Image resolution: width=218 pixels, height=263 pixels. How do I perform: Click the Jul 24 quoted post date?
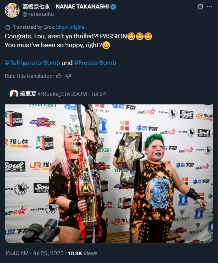(99, 94)
